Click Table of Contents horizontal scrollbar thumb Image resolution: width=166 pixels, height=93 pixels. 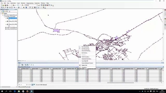click(x=6, y=87)
